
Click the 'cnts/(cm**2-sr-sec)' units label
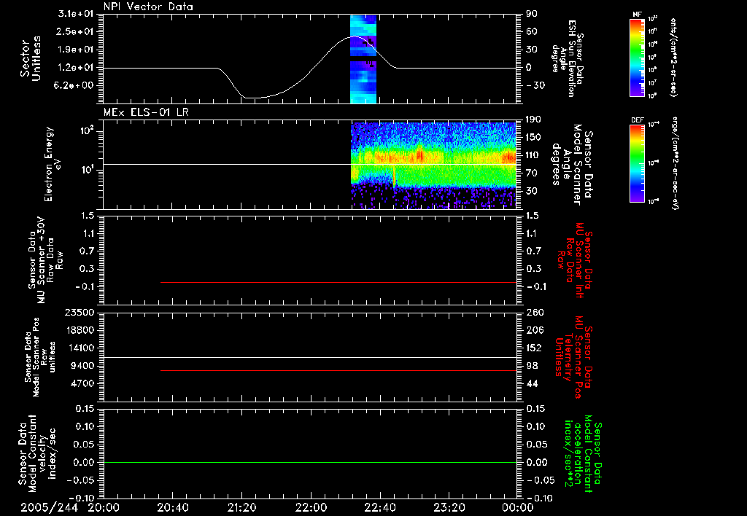tap(673, 57)
